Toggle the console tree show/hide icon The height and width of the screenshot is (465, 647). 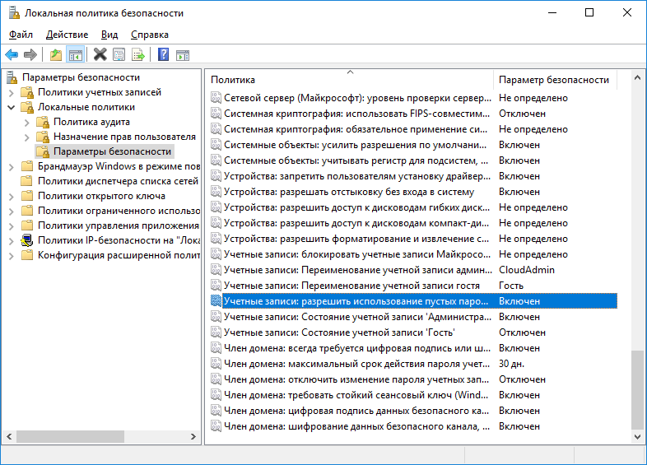point(76,54)
